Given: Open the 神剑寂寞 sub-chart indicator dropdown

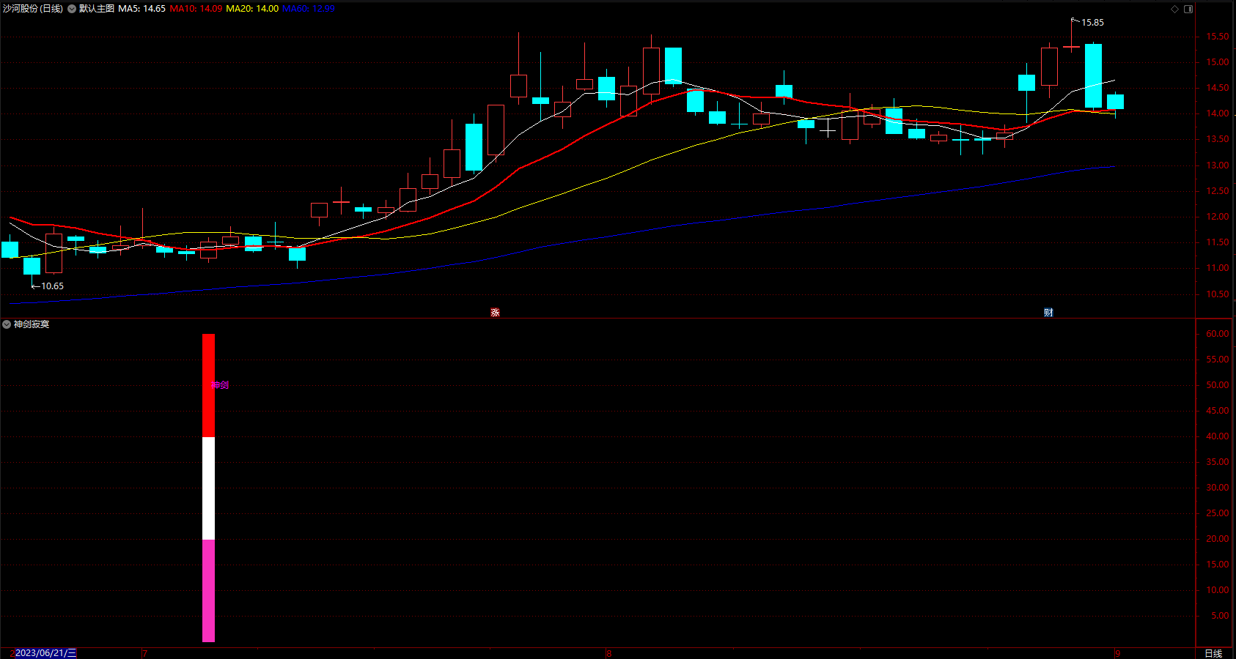Looking at the screenshot, I should [7, 324].
